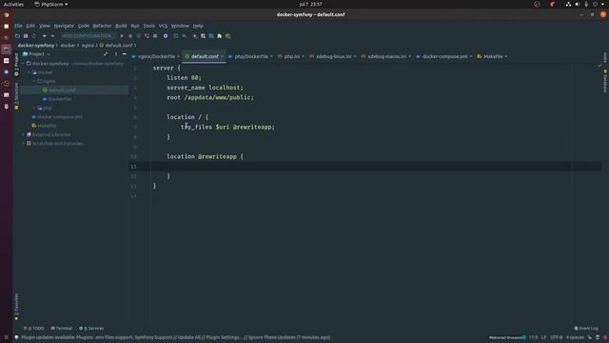609x343 pixels.
Task: Hide the Project panel with the minus icon
Action: pos(125,54)
